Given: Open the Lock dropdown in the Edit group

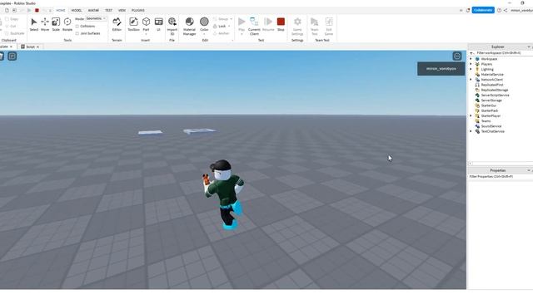Looking at the screenshot, I should (229, 26).
